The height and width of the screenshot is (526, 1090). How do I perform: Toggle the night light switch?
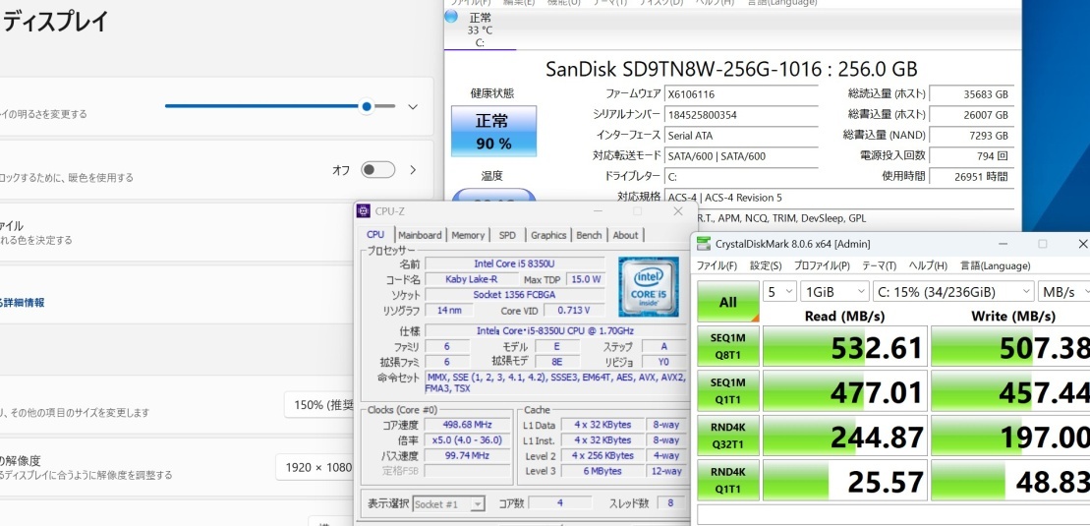(377, 170)
